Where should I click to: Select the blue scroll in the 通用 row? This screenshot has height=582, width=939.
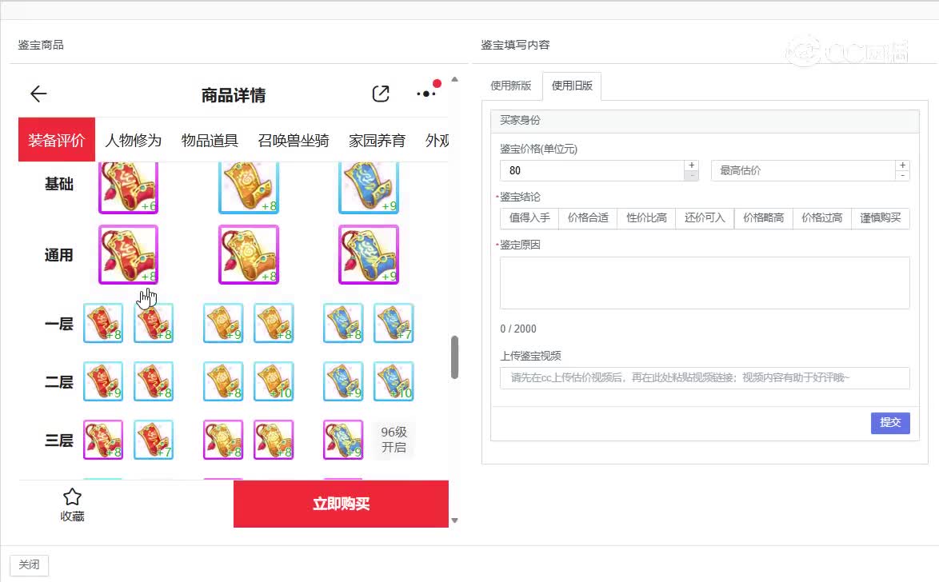click(368, 254)
